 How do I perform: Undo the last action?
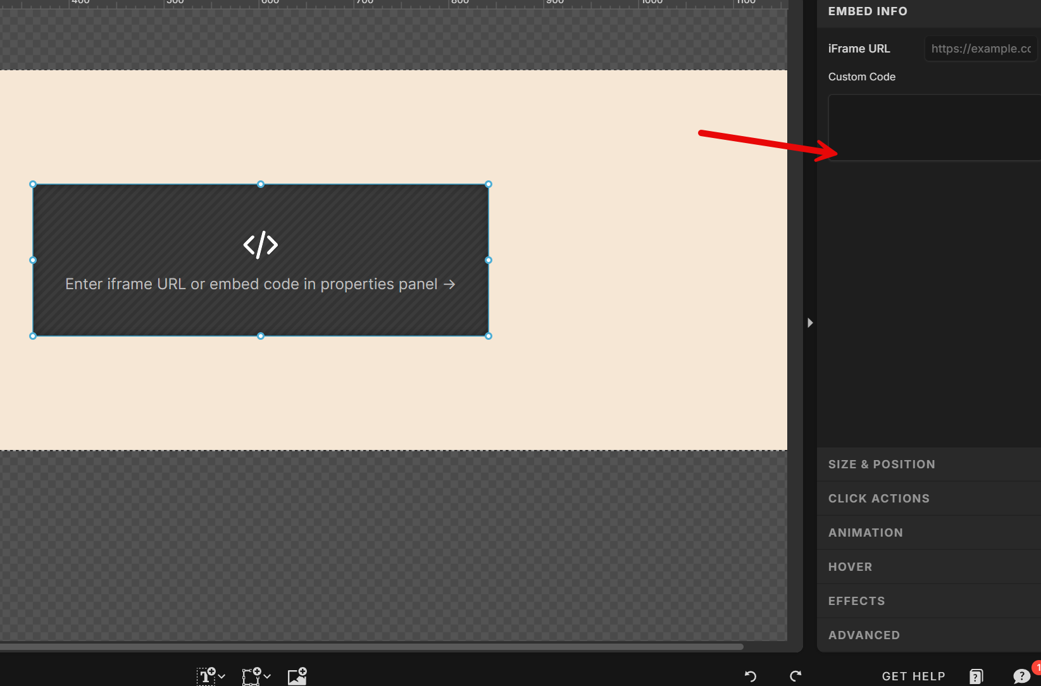click(x=750, y=676)
